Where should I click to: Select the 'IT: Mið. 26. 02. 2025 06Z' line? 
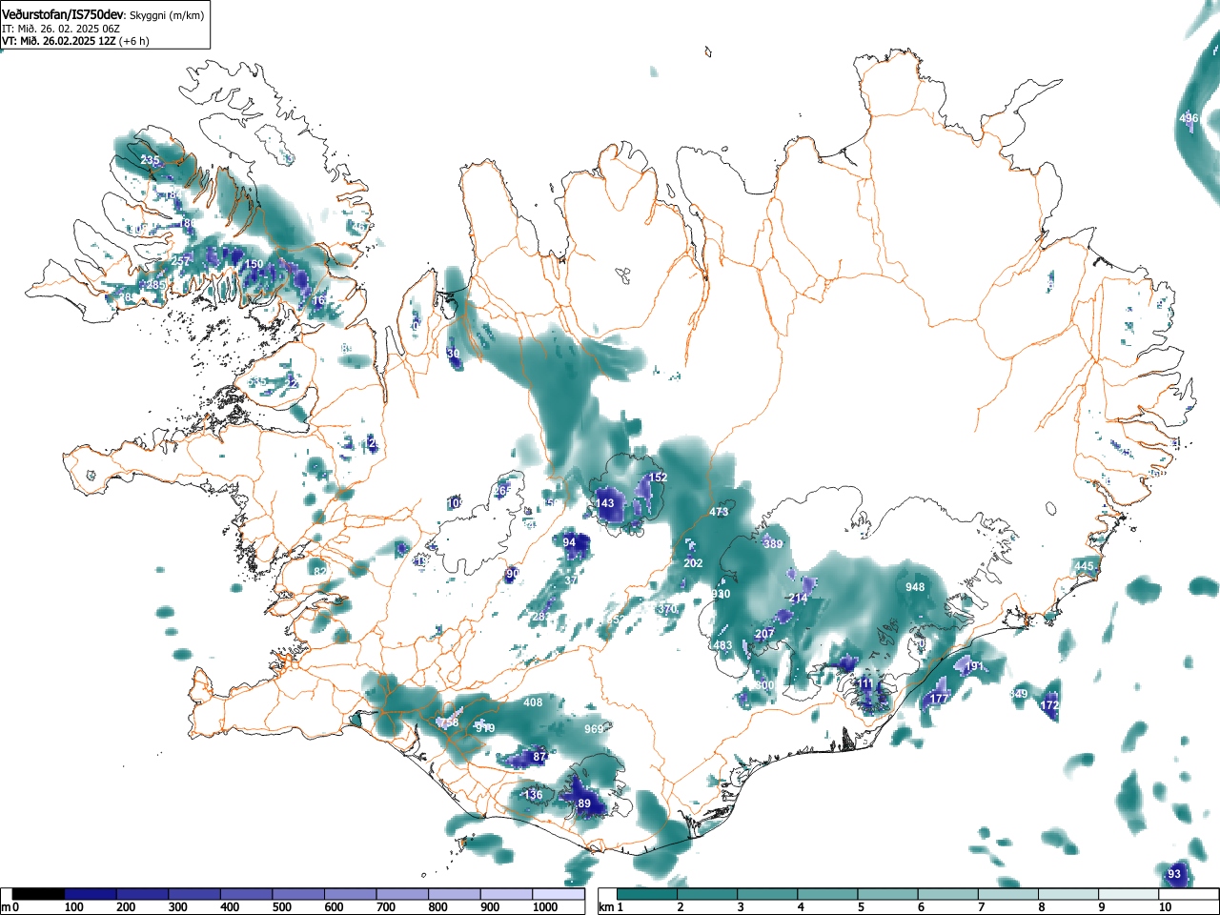(x=61, y=29)
